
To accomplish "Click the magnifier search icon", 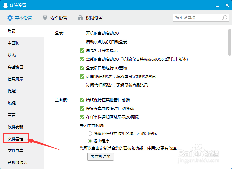I will pyautogui.click(x=225, y=18).
